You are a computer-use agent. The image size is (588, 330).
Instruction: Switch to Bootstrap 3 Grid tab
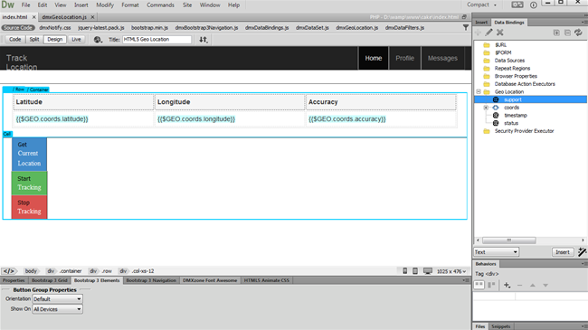[x=50, y=280]
